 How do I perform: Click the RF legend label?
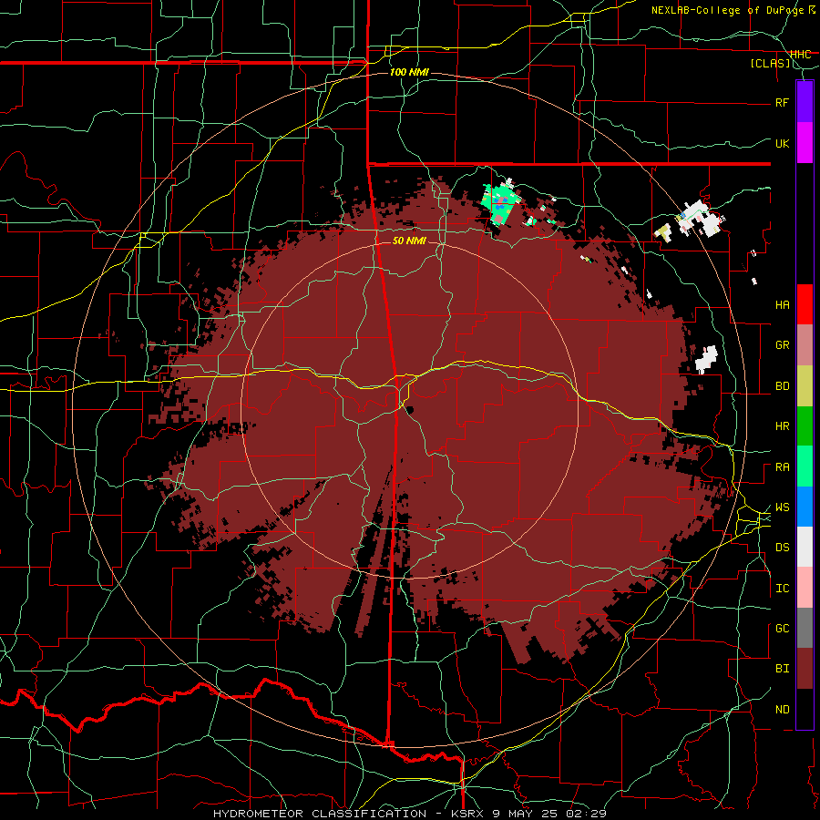click(782, 102)
